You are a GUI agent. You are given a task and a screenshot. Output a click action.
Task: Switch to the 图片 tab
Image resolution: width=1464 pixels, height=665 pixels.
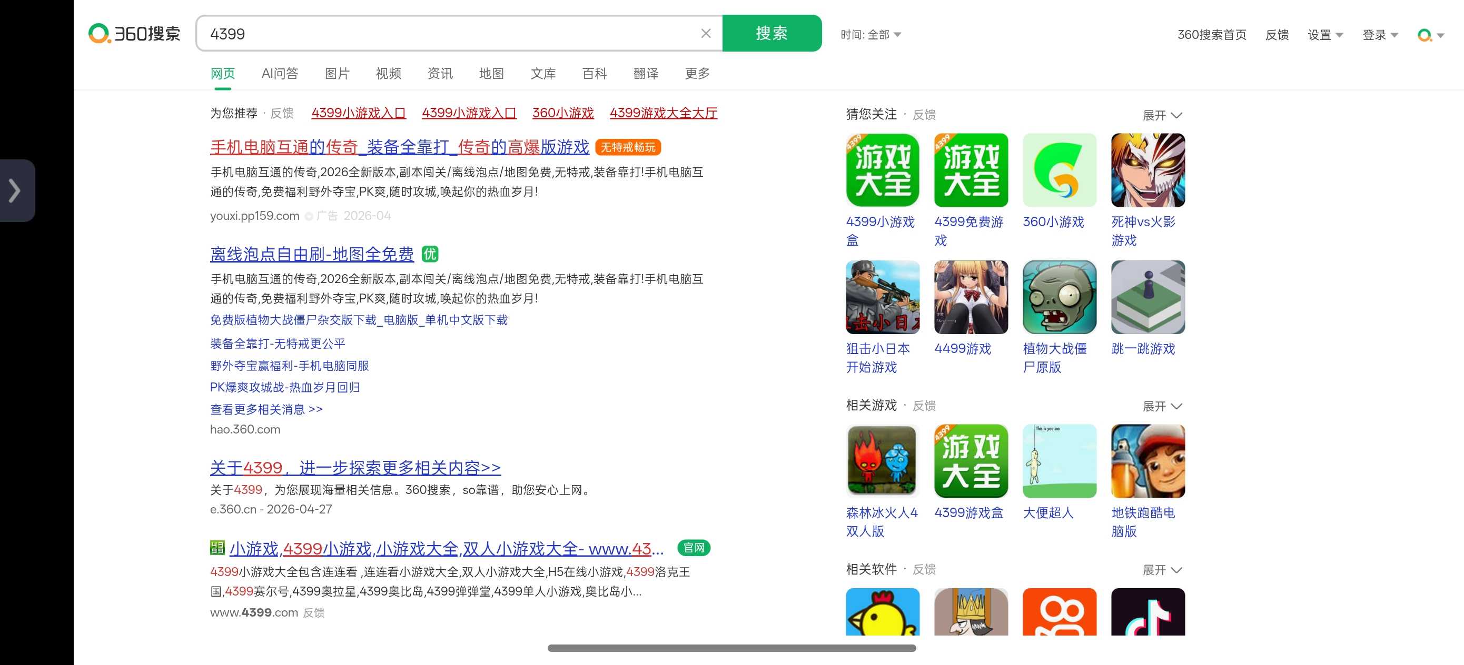[337, 73]
